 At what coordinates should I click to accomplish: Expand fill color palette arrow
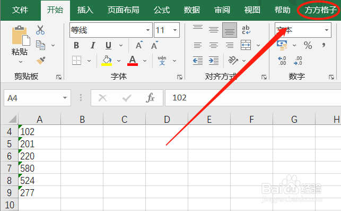119,61
